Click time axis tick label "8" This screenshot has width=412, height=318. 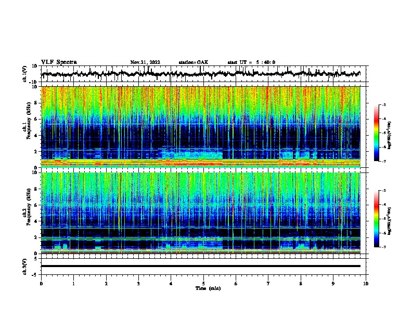click(x=301, y=284)
